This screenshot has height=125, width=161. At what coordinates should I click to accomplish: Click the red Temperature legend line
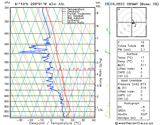click(65, 9)
